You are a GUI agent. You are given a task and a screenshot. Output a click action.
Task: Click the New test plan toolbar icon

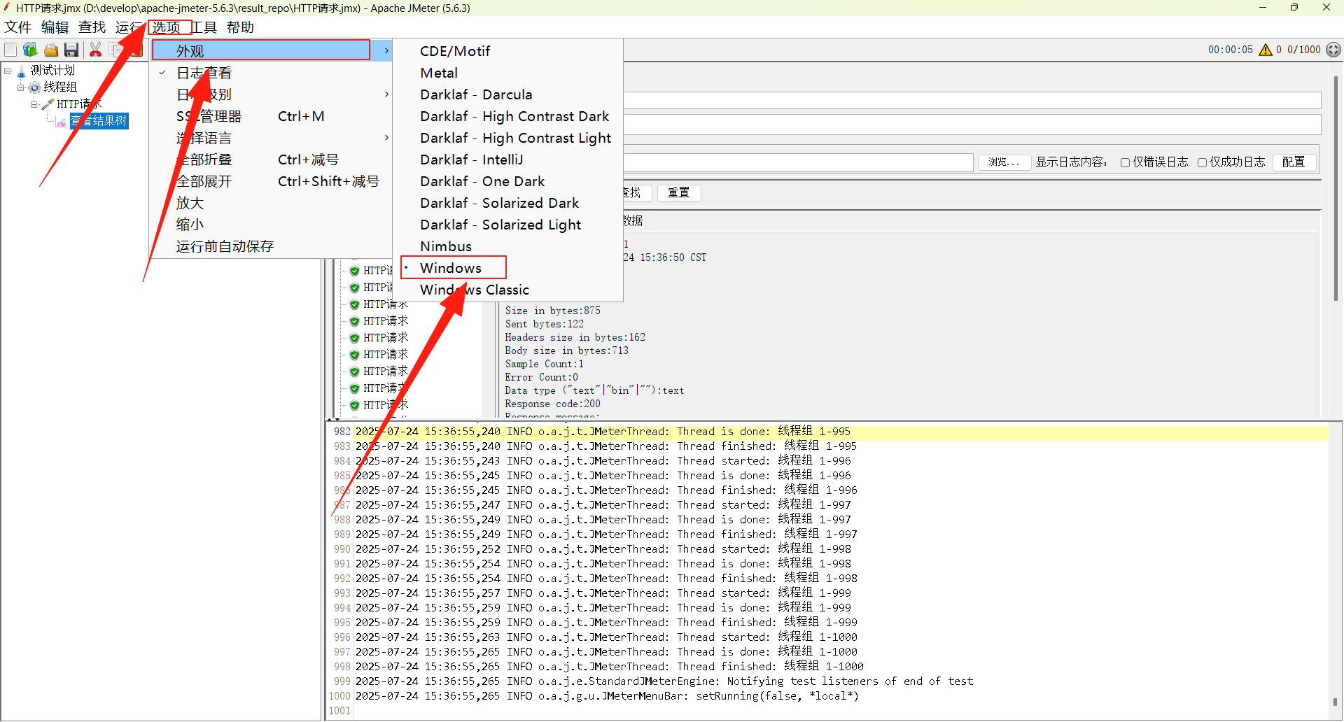pyautogui.click(x=10, y=50)
